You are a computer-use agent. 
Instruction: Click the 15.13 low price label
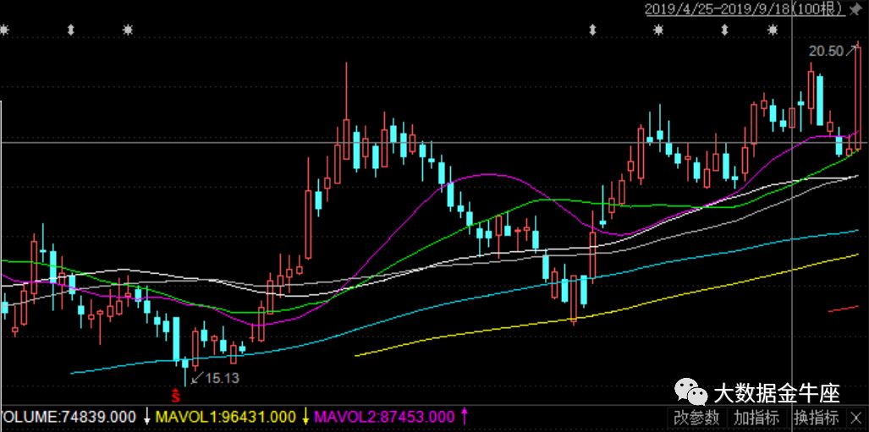[222, 378]
